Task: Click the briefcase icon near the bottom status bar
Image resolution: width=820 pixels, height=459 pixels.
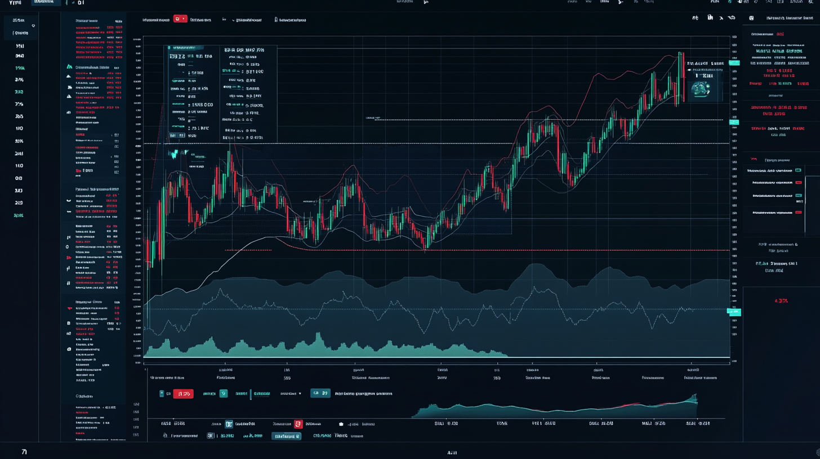Action: coord(341,424)
